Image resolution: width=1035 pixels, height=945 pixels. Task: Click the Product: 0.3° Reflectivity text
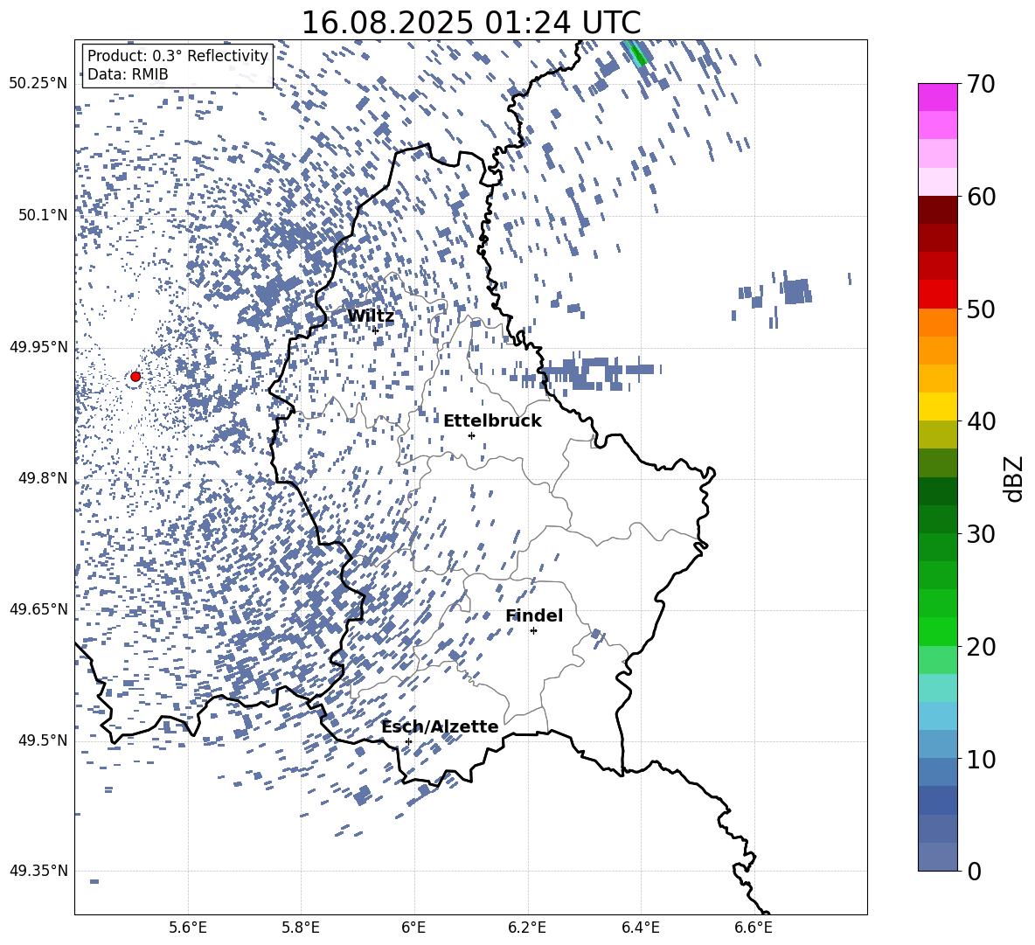point(177,56)
